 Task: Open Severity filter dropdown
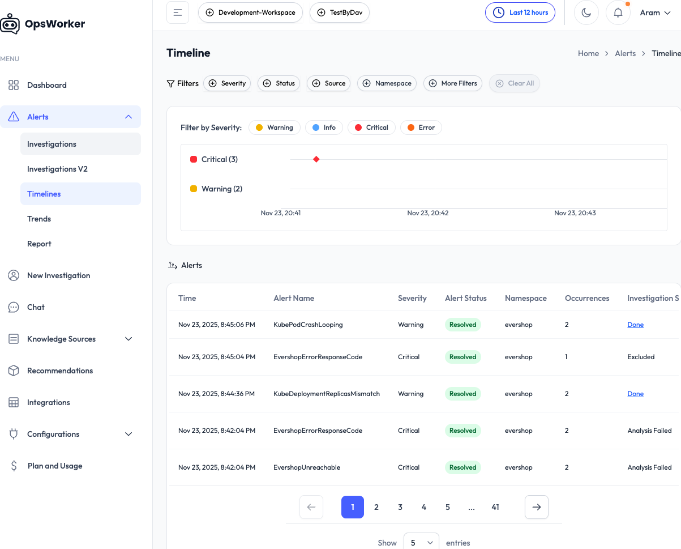click(x=227, y=83)
